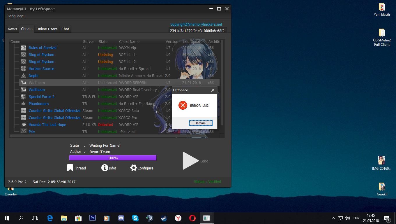Open Steam from the taskbar
Screen dimensions: 396x224
164,218
